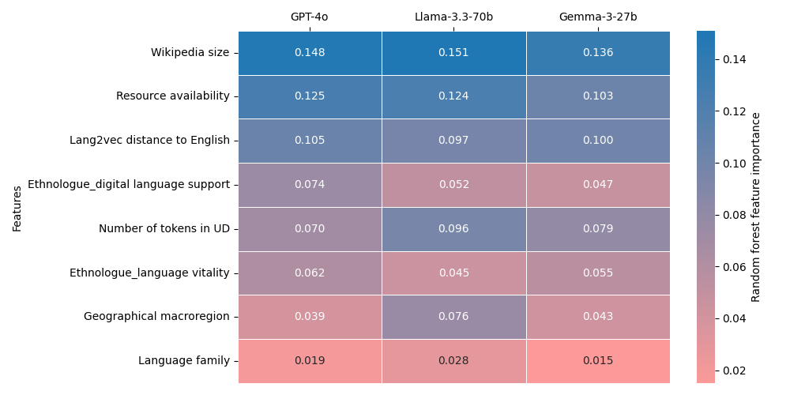790x395 pixels.
Task: Click the Ethnologue_digital language support label
Action: [x=129, y=185]
